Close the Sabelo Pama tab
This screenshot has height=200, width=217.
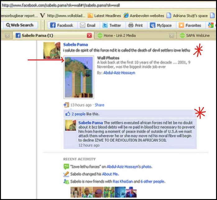click(x=90, y=35)
